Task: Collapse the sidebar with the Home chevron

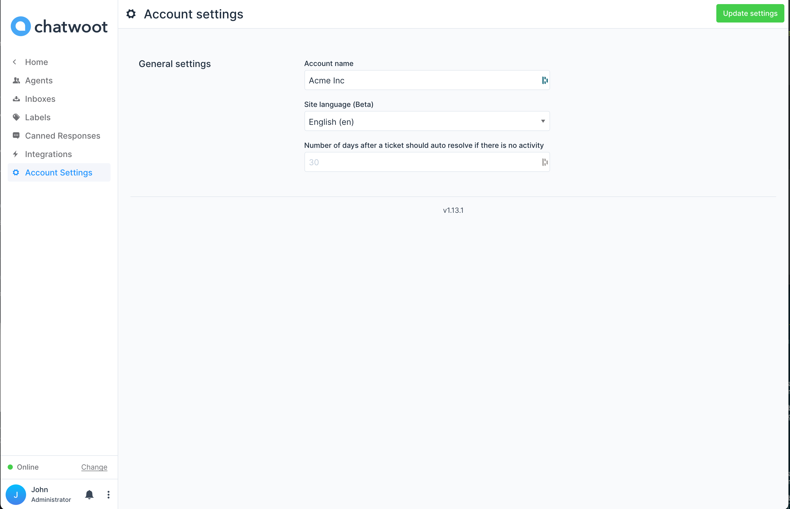Action: (15, 62)
